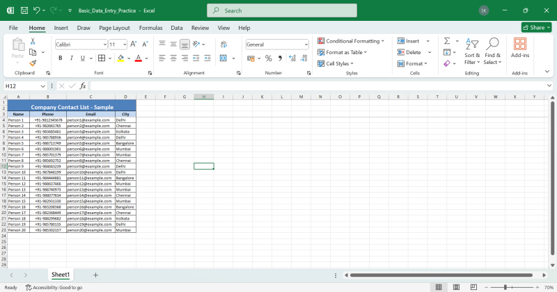Click the Fill Color paint bucket icon
Image resolution: width=557 pixels, height=292 pixels.
coord(120,58)
